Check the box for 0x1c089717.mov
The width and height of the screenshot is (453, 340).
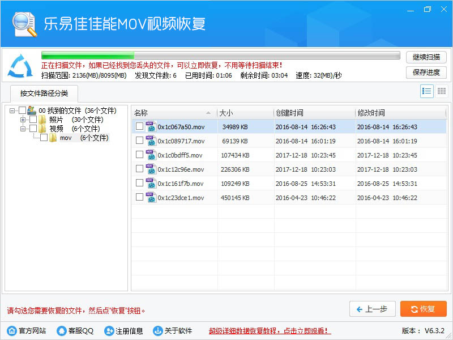139,141
